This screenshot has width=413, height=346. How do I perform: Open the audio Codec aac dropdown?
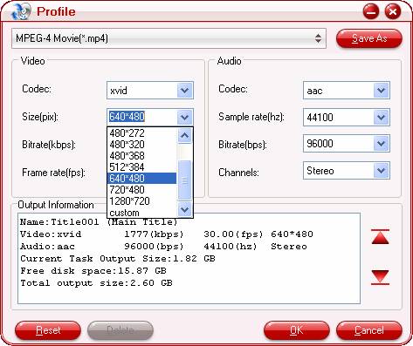(381, 91)
